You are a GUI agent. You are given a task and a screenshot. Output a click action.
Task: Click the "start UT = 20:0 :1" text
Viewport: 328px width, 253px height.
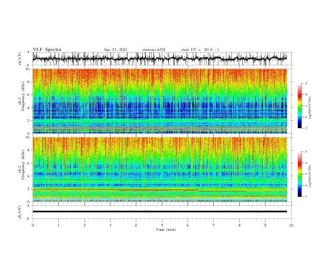click(200, 50)
